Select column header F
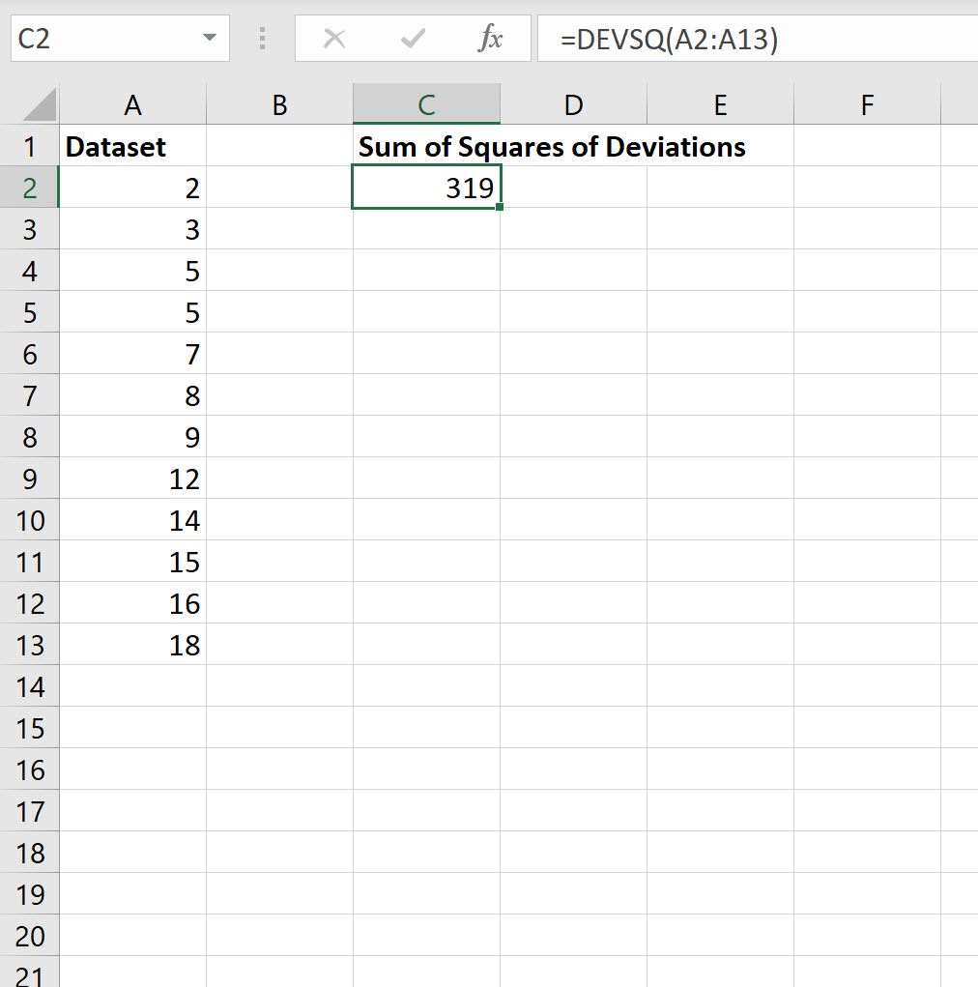The width and height of the screenshot is (978, 987). pyautogui.click(x=866, y=103)
